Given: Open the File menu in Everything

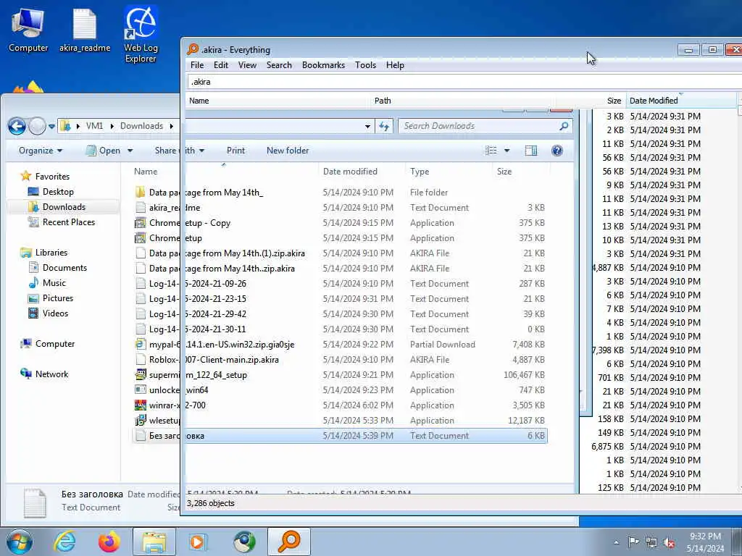Looking at the screenshot, I should [197, 65].
